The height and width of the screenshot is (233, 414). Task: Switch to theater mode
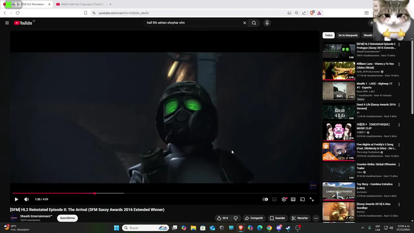(293, 199)
